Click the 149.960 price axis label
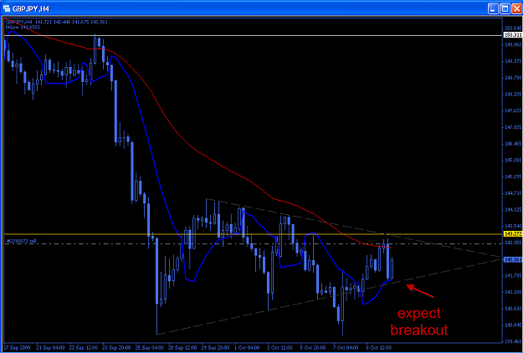The width and height of the screenshot is (523, 353). 513,44
